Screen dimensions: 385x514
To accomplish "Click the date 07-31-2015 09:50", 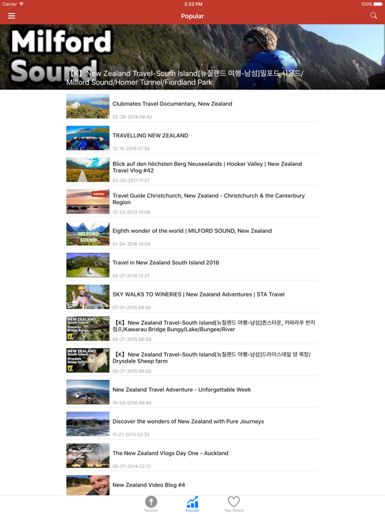I will coord(132,307).
